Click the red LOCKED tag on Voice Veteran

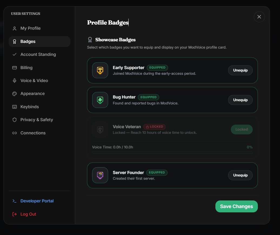pyautogui.click(x=155, y=127)
